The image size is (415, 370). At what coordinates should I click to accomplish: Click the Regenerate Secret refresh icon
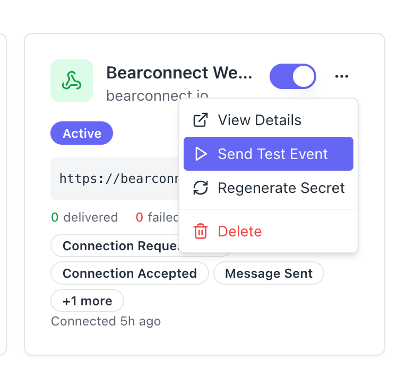[200, 188]
